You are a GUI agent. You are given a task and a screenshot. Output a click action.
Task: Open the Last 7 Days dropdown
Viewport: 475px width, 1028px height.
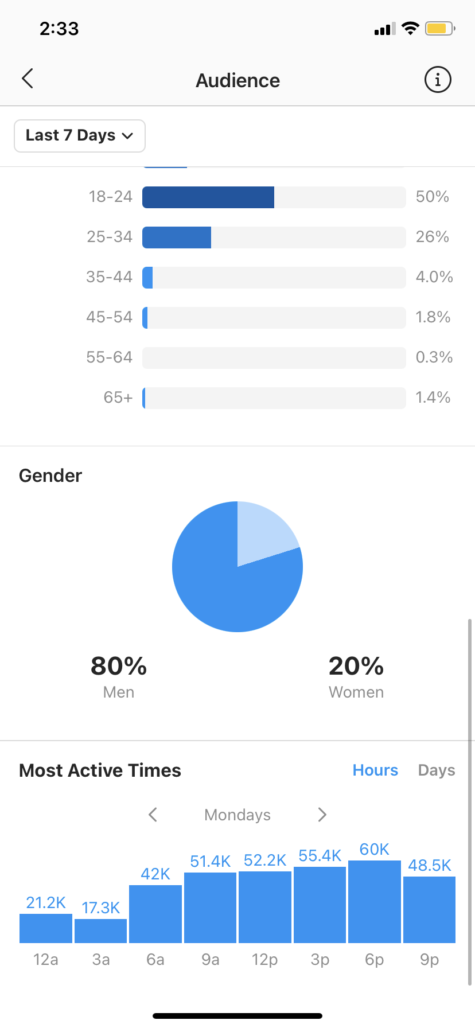pyautogui.click(x=80, y=136)
